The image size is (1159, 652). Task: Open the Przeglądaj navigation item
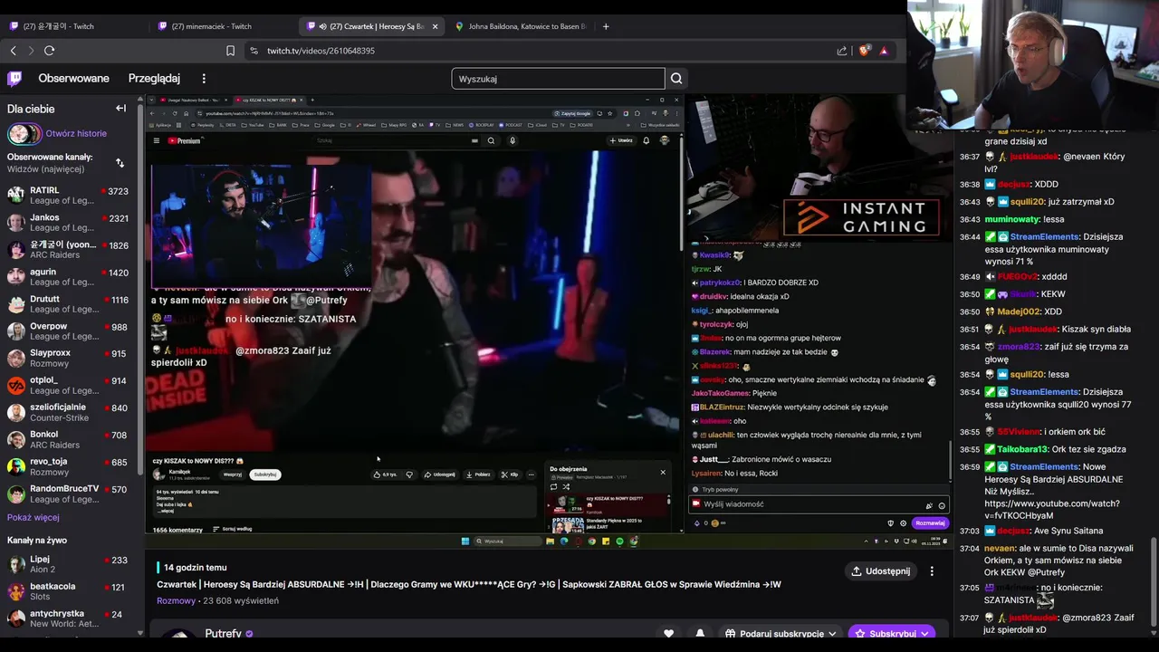tap(154, 79)
